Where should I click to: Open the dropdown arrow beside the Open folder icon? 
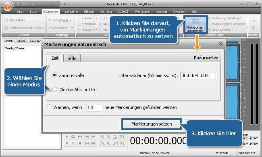pyautogui.click(x=29, y=4)
